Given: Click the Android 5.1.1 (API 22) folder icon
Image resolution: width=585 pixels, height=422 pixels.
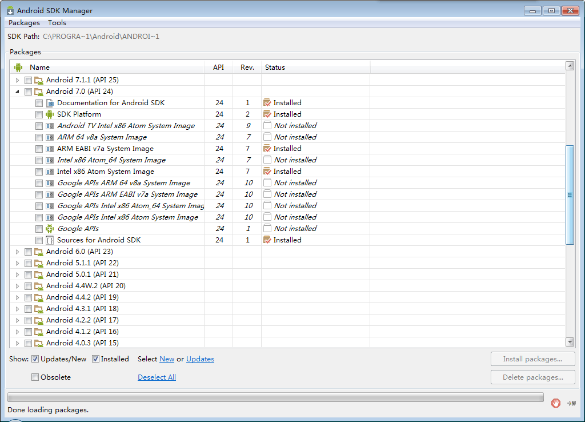Looking at the screenshot, I should [39, 264].
